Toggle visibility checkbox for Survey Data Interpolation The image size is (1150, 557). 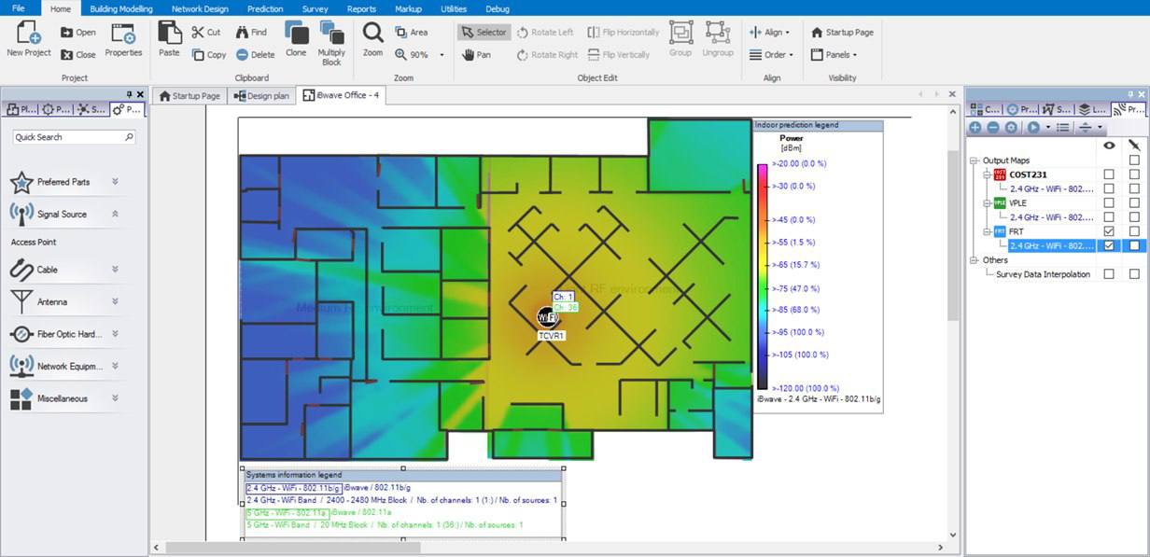pos(1109,274)
